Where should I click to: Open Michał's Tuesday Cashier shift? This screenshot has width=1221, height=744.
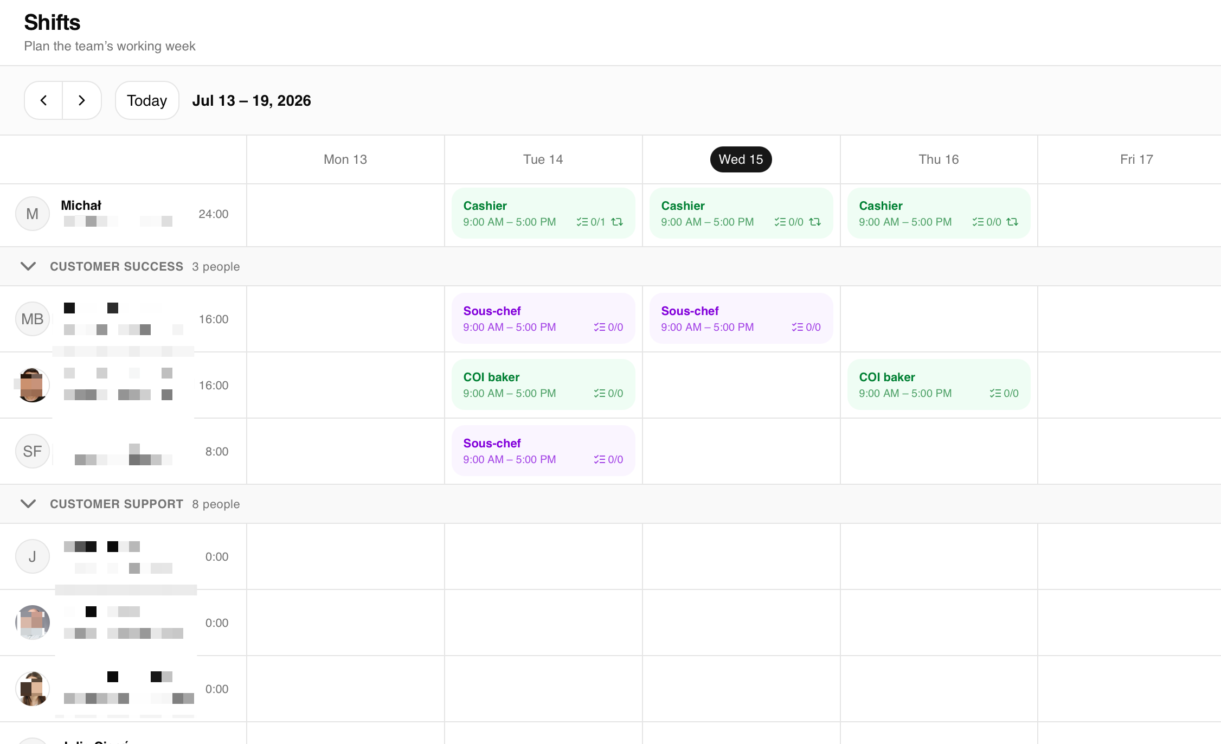543,214
